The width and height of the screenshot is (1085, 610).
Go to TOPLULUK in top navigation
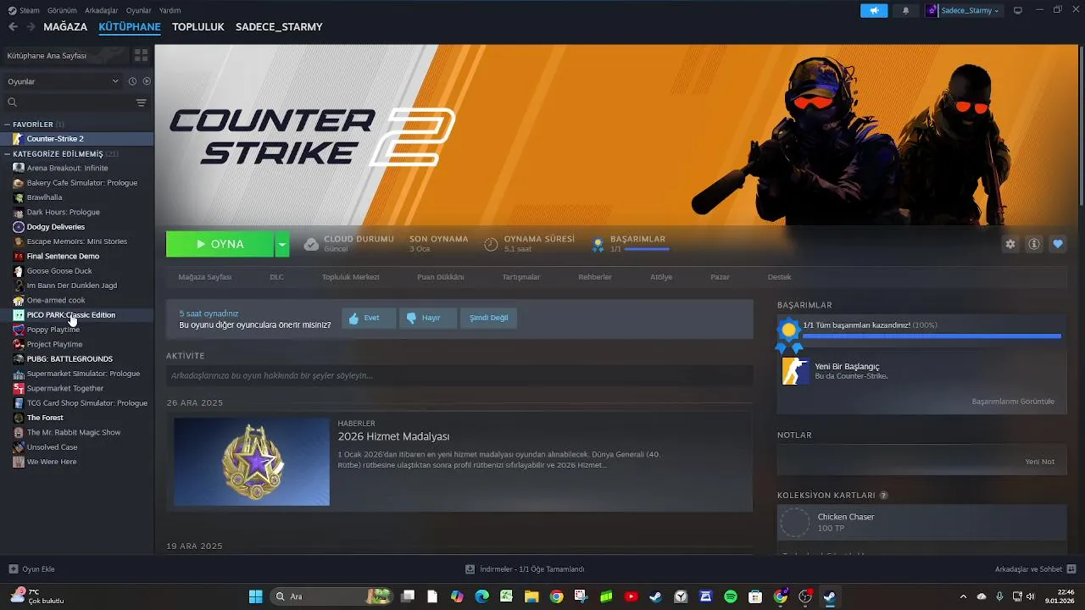[x=198, y=27]
